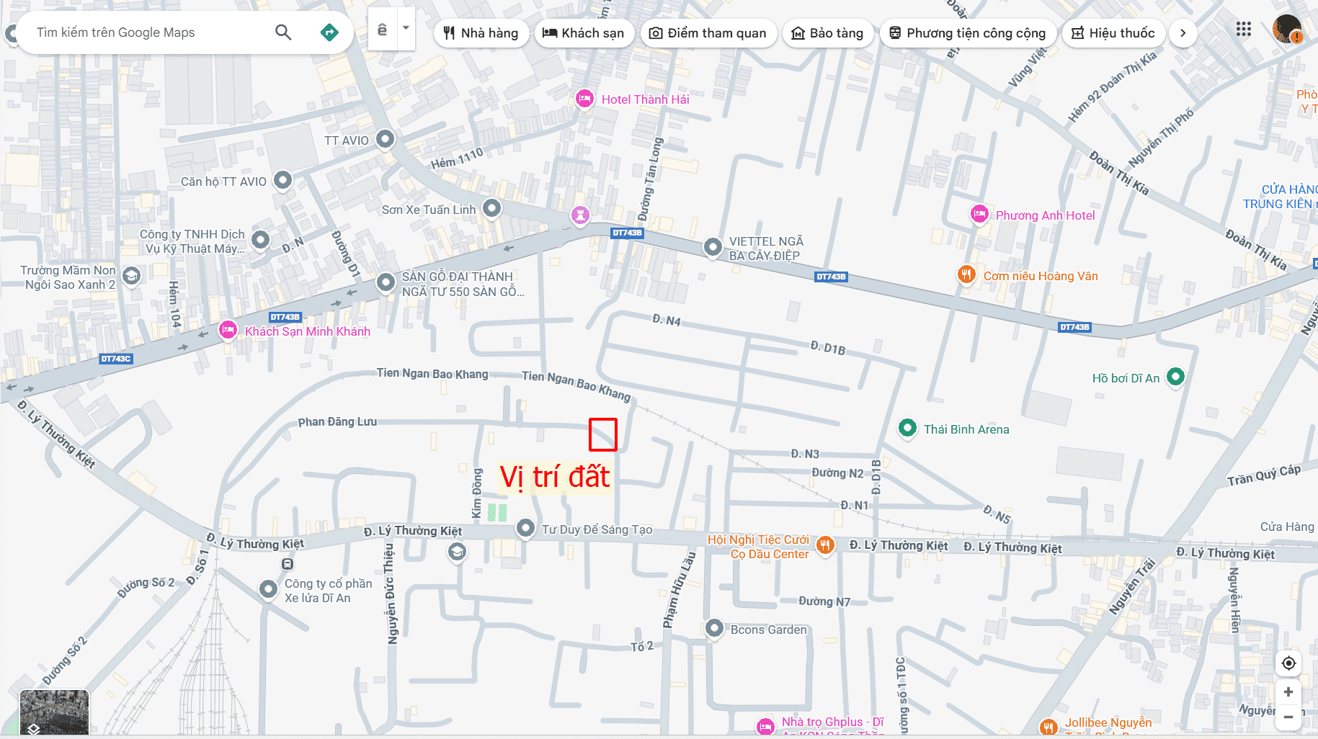This screenshot has width=1318, height=739.
Task: Select the Bảo tàng category chip
Action: (x=827, y=32)
